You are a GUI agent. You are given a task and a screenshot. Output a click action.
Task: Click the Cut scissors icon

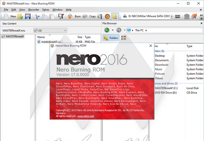[x=37, y=16]
